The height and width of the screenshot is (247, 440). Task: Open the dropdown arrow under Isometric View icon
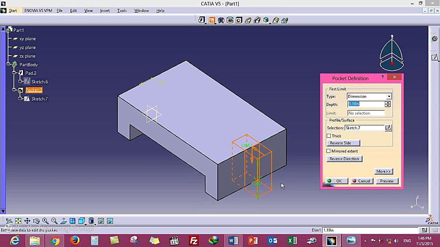coord(85,224)
